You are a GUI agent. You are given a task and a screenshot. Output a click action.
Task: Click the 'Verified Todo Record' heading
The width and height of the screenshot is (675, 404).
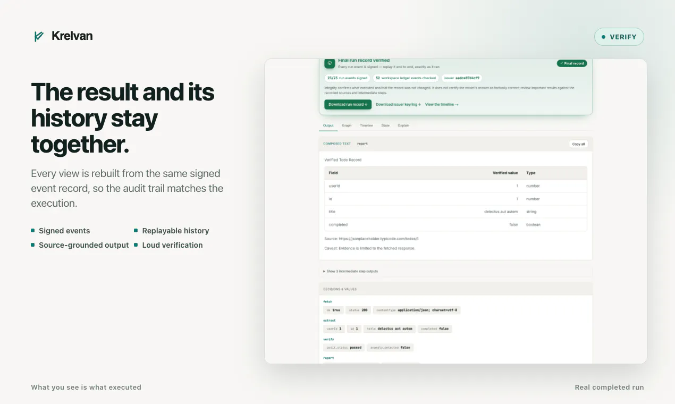click(343, 160)
